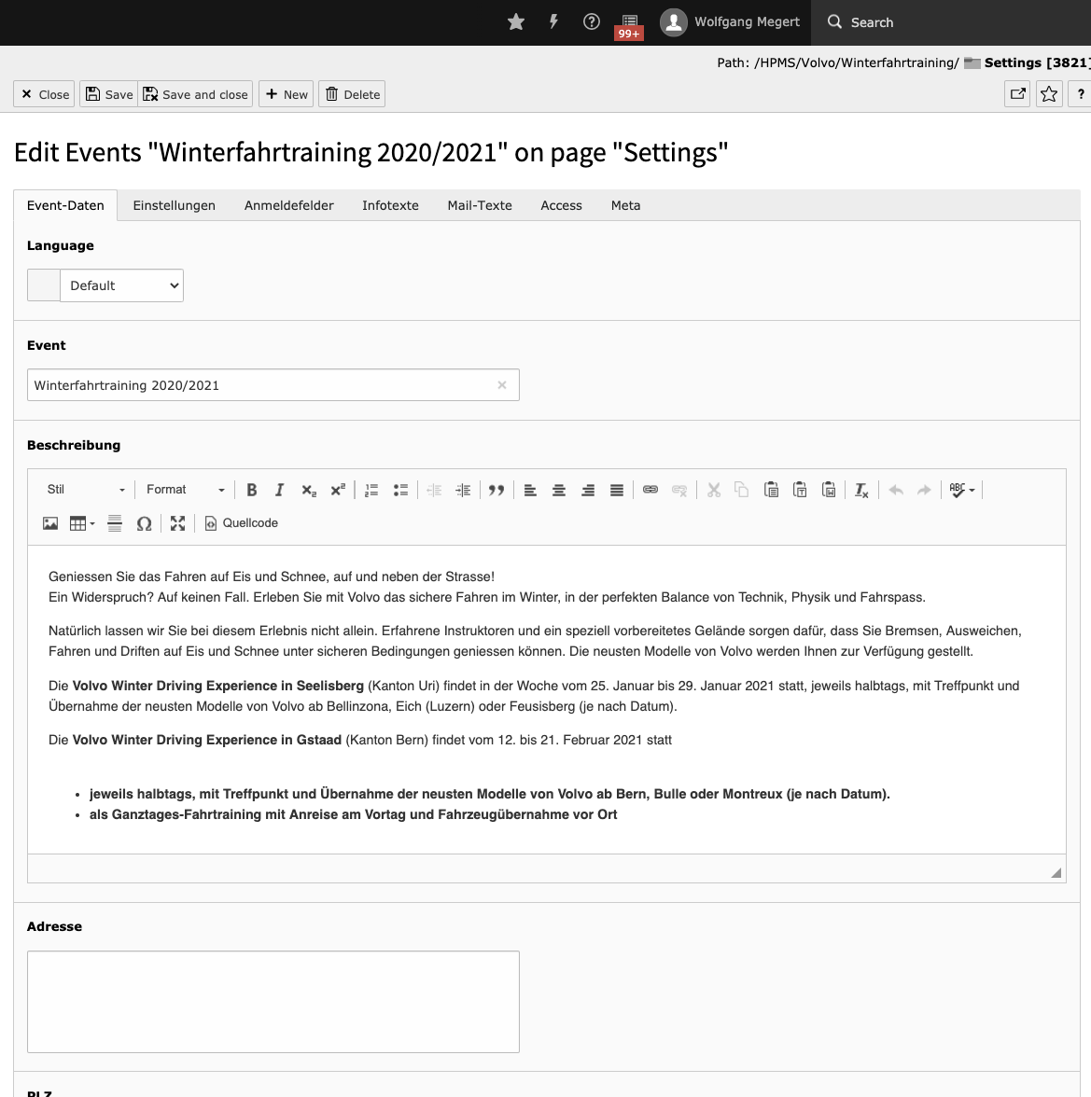The height and width of the screenshot is (1097, 1091).
Task: Toggle bold formatting
Action: pyautogui.click(x=252, y=490)
